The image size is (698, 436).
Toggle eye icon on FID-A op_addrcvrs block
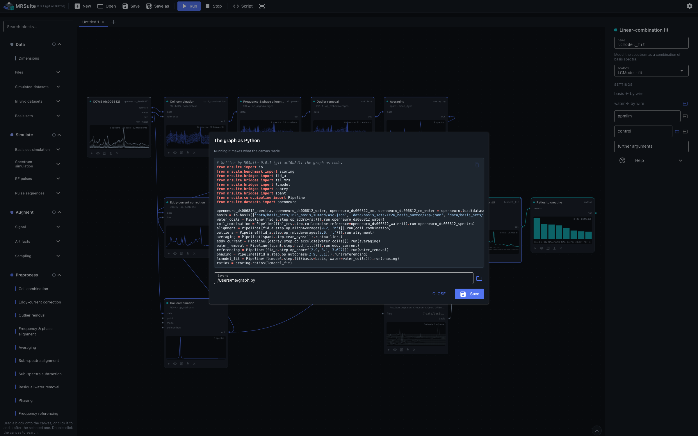(x=175, y=364)
